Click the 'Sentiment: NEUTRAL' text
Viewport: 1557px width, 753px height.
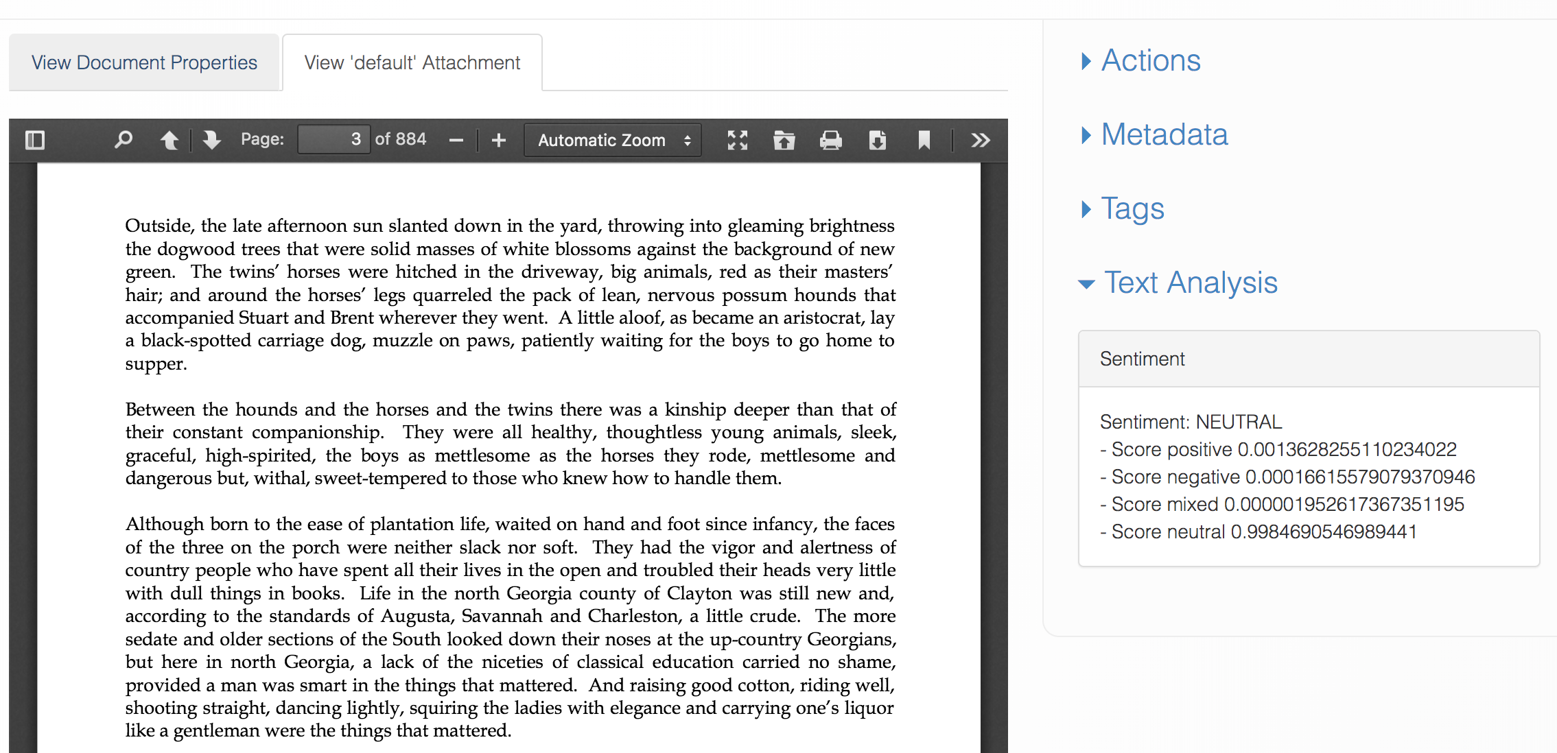(x=1191, y=422)
